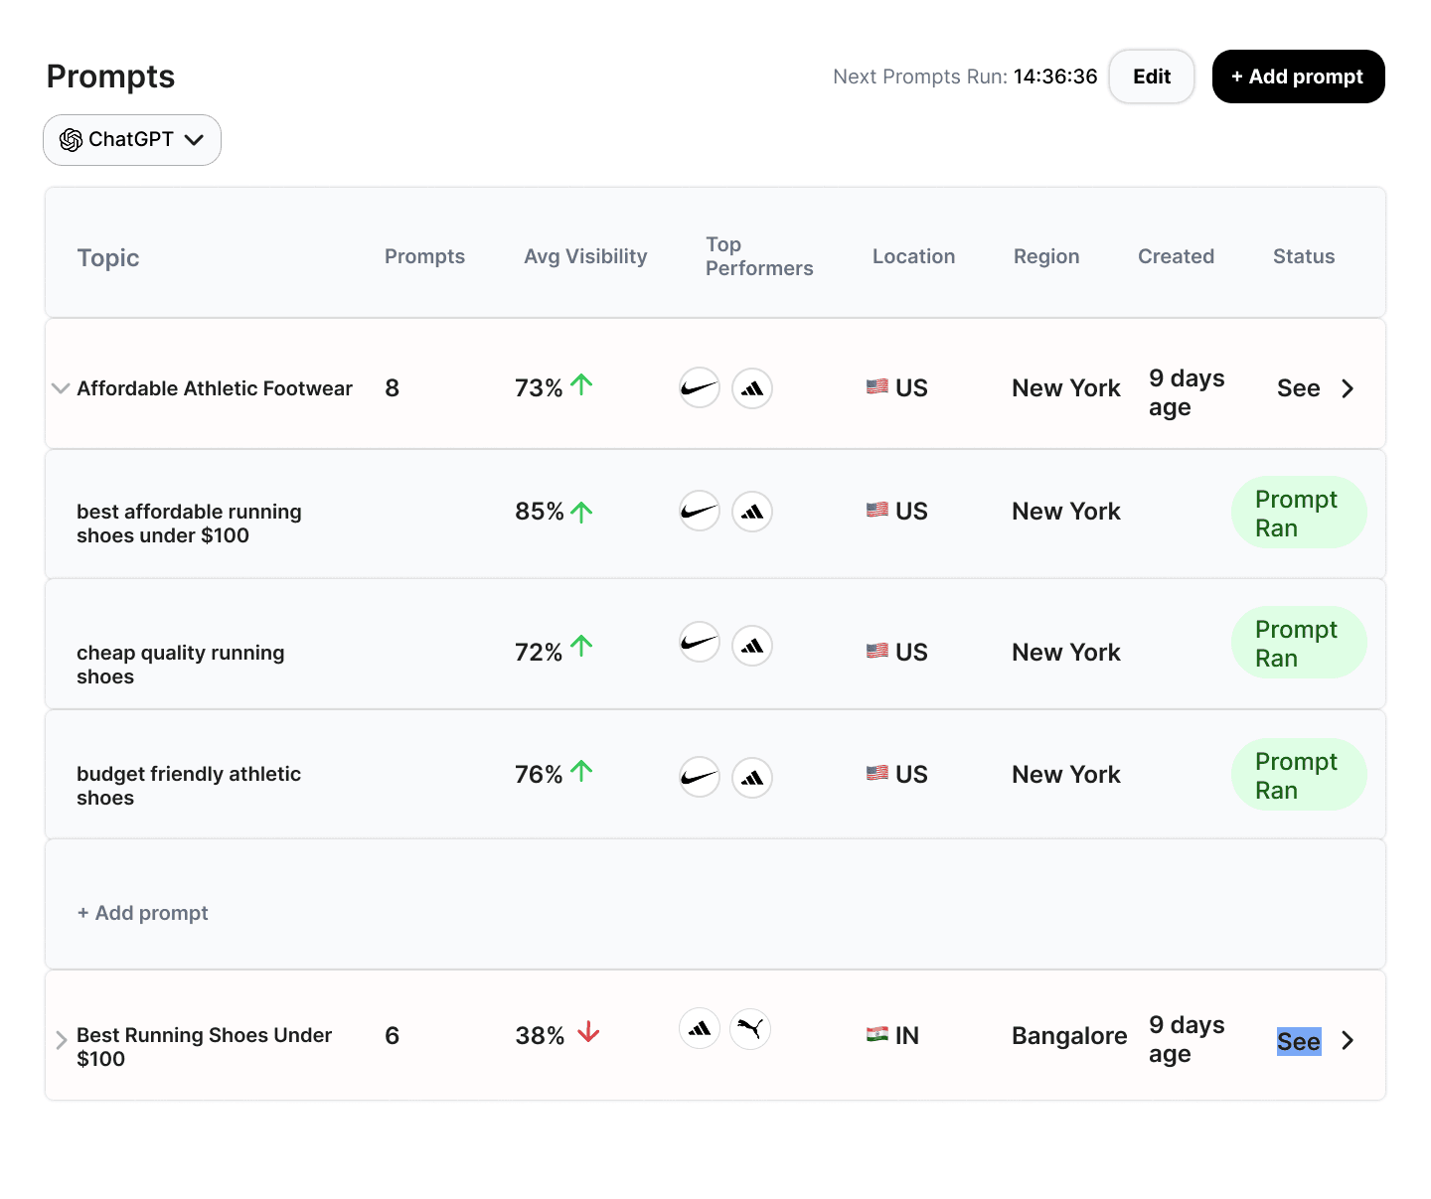Click the Nike logo in Affordable Athletic Footwear row
The width and height of the screenshot is (1431, 1199).
(x=700, y=388)
